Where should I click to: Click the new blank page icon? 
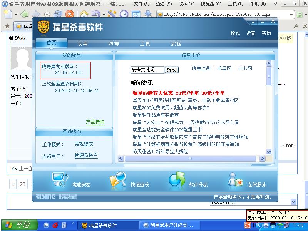point(8,14)
